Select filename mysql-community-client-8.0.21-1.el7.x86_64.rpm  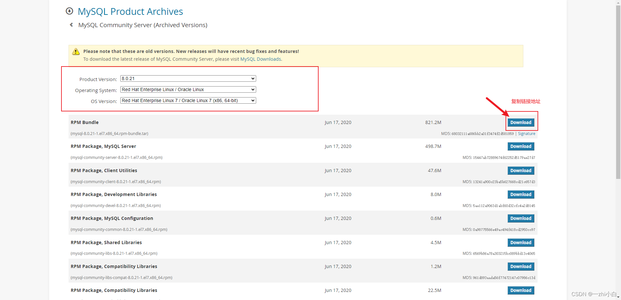click(x=116, y=182)
